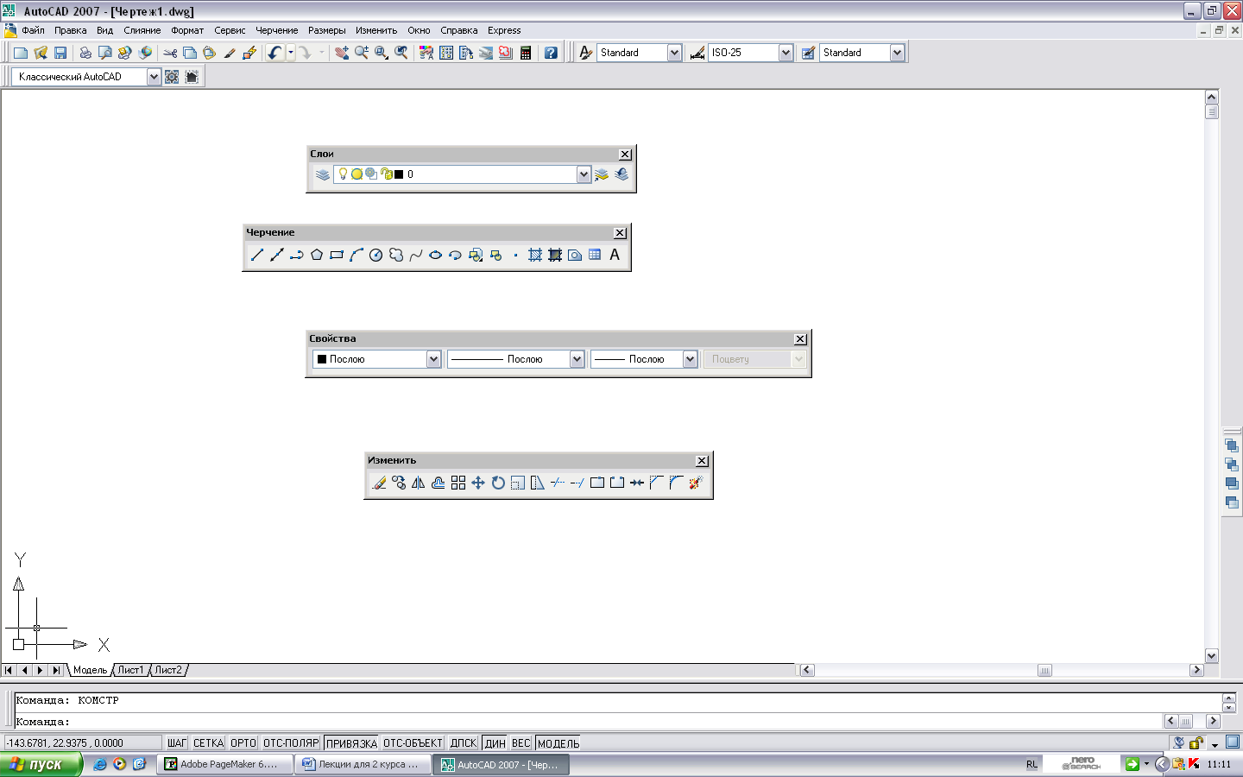The height and width of the screenshot is (777, 1243).
Task: Click the Undo arrow icon
Action: click(274, 53)
